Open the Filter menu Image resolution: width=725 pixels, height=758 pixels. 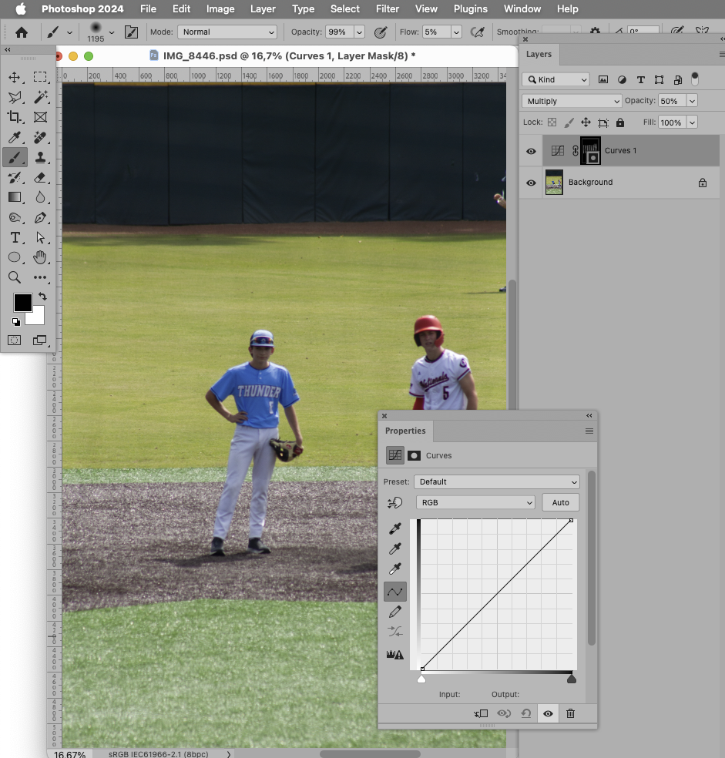click(388, 8)
